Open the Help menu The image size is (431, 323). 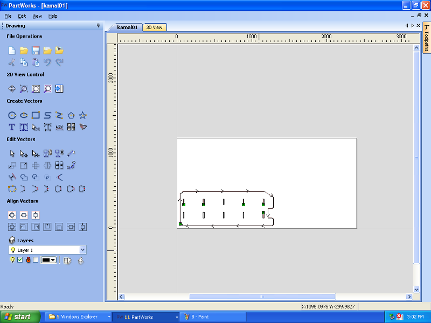tap(53, 16)
